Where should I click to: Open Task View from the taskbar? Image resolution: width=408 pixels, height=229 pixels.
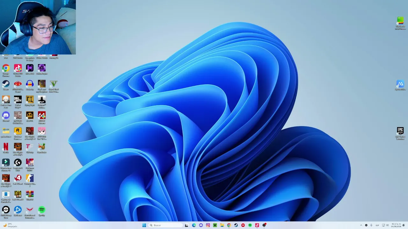186,225
